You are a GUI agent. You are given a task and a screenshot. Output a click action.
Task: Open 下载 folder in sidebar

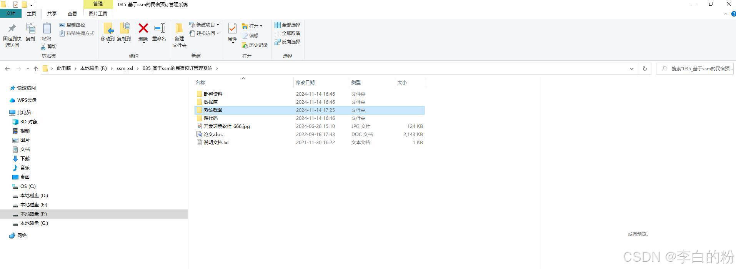point(21,159)
